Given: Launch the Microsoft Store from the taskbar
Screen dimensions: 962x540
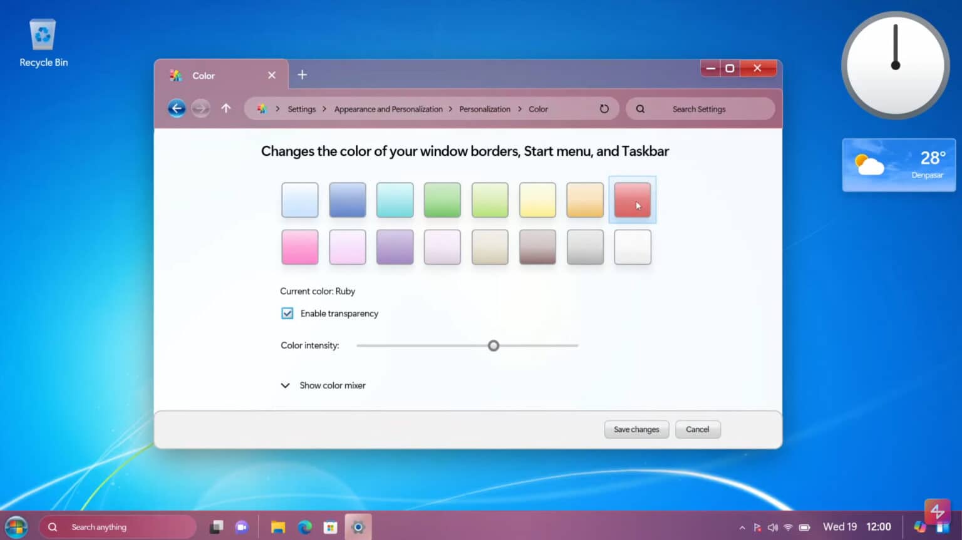Looking at the screenshot, I should (331, 526).
